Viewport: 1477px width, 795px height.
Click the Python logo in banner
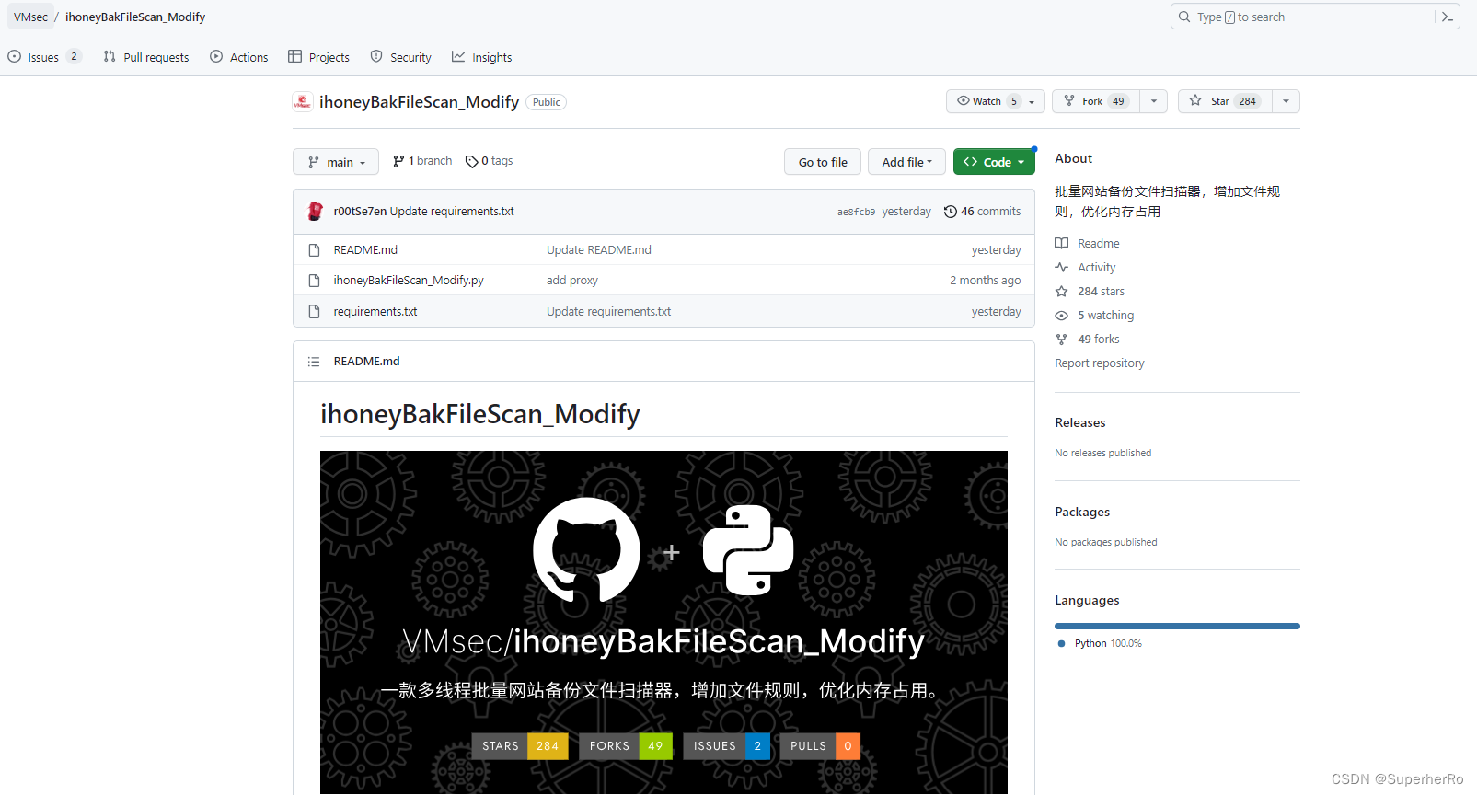(x=748, y=549)
